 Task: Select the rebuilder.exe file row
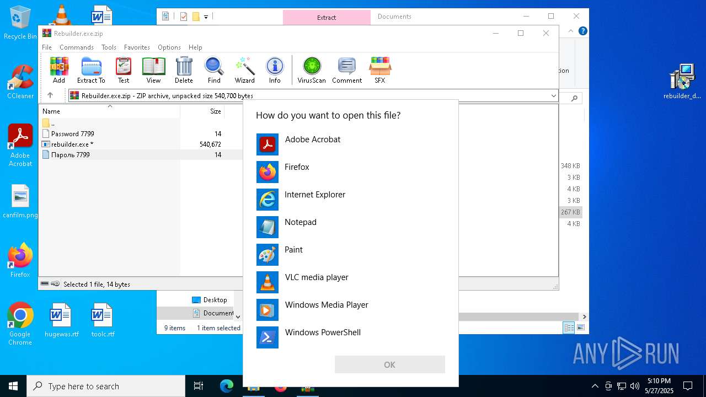[x=141, y=144]
